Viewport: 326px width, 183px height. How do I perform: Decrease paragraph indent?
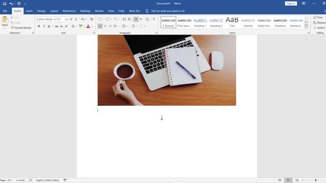click(x=124, y=19)
